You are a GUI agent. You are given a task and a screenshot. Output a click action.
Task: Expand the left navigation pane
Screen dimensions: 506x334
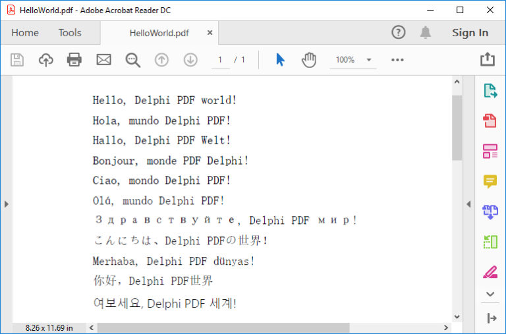(6, 204)
